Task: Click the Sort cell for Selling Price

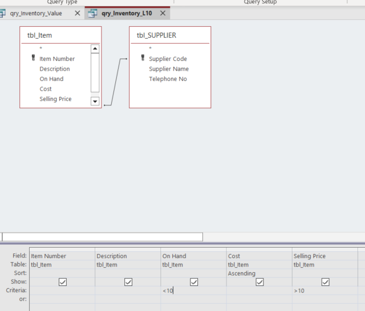Action: 325,273
